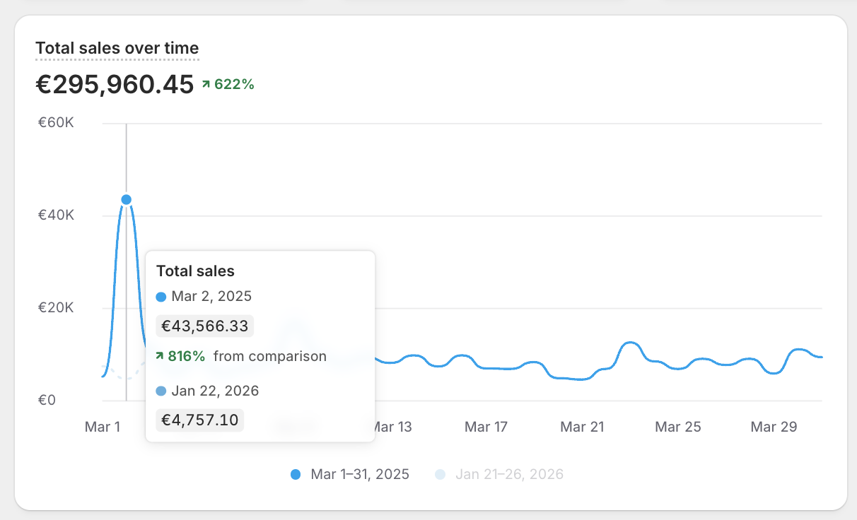Hide the comparison data via its legend entry
Viewport: 857px width, 520px height.
(511, 474)
